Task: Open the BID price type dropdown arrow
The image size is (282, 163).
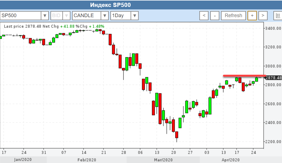Action: tap(66, 15)
